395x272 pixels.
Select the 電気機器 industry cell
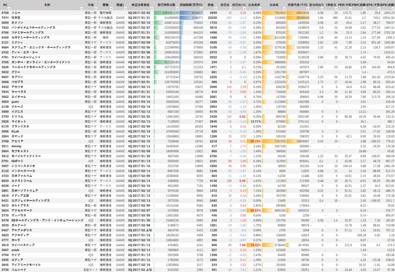coord(105,13)
